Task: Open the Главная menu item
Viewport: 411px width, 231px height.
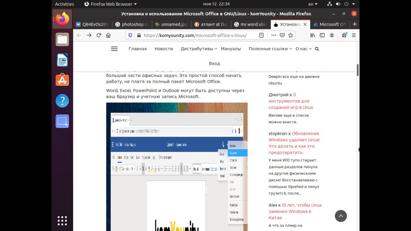Action: 137,49
